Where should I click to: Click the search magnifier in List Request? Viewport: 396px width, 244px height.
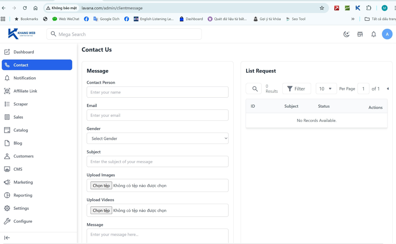[255, 88]
